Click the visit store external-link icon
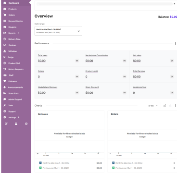The image size is (177, 173). point(6,124)
